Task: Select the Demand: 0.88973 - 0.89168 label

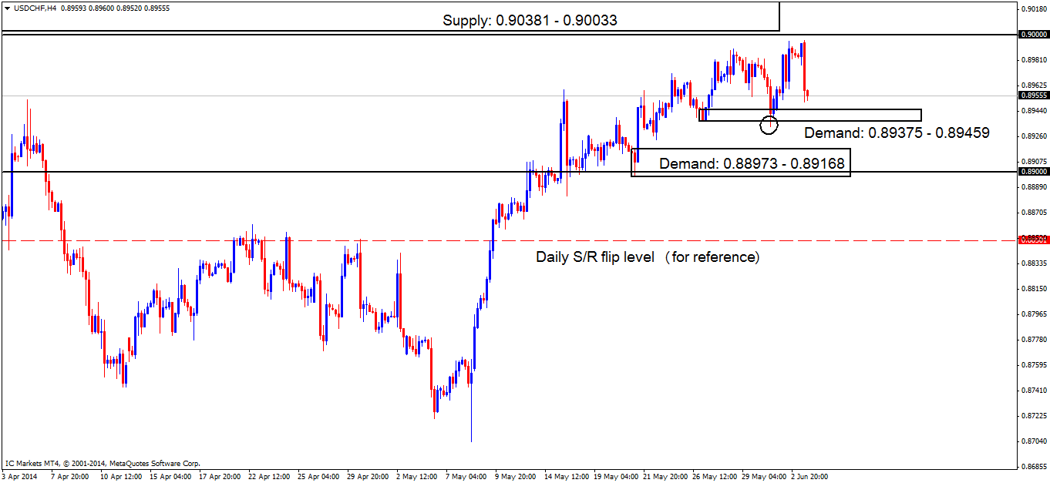Action: tap(752, 163)
